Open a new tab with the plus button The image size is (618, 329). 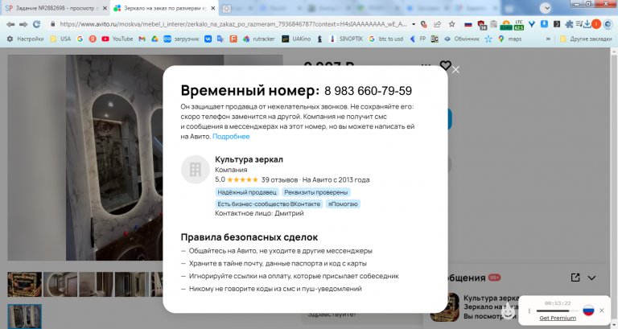coord(226,8)
